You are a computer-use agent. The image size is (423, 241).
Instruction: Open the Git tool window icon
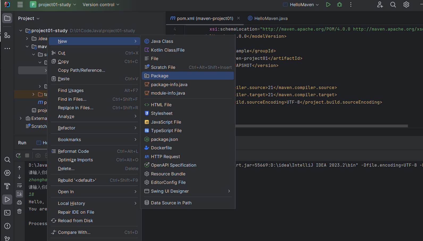(7, 238)
